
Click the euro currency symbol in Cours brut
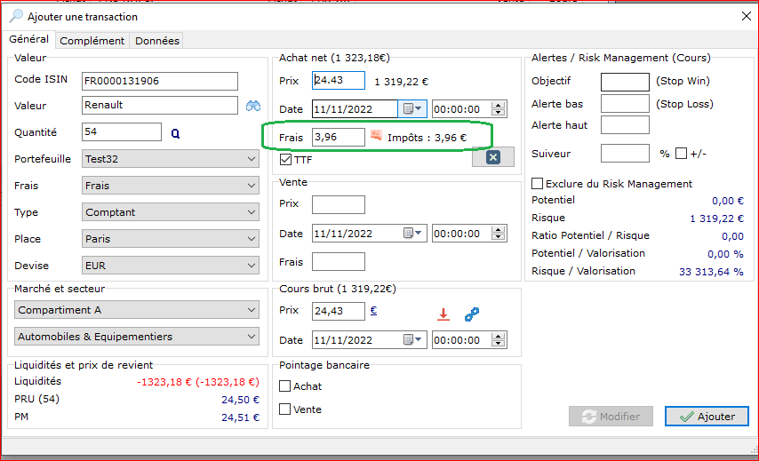[x=373, y=311]
